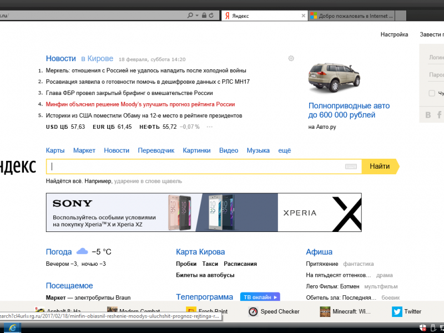Open Телепрограмма heading link
Screen dimensions: 444x333
(204, 297)
